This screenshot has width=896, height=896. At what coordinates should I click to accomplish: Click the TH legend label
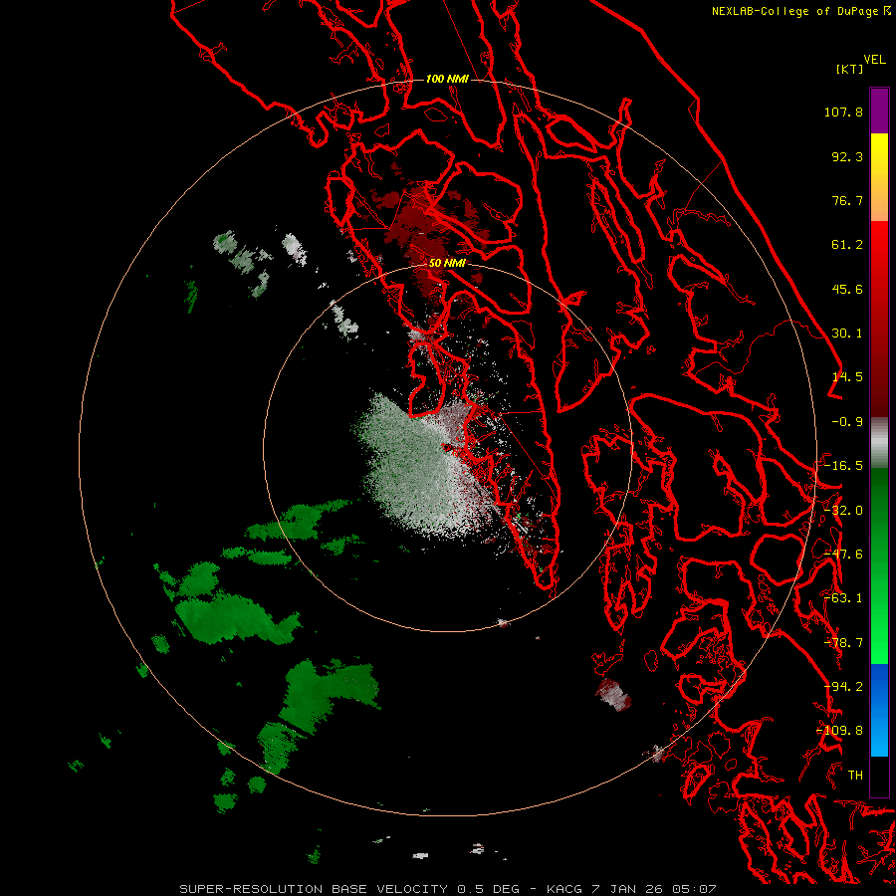[x=855, y=776]
